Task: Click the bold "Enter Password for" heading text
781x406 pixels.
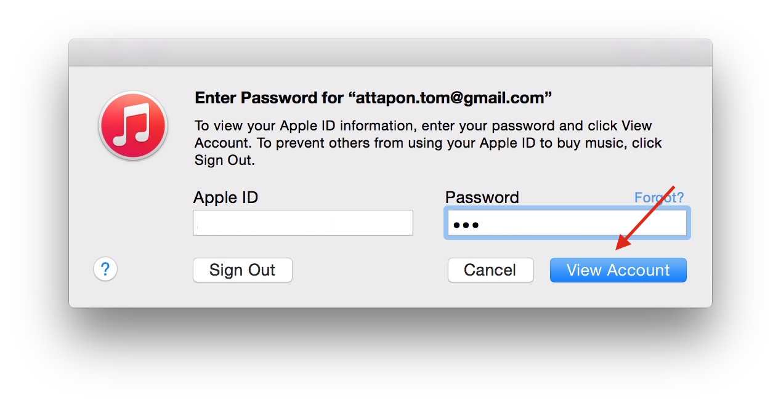Action: (x=269, y=98)
